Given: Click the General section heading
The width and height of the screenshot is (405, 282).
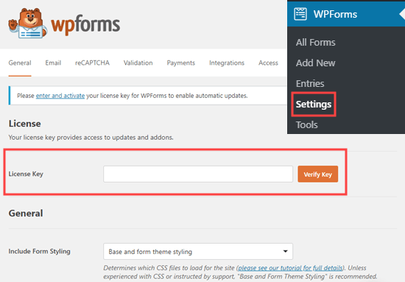Looking at the screenshot, I should [x=26, y=214].
